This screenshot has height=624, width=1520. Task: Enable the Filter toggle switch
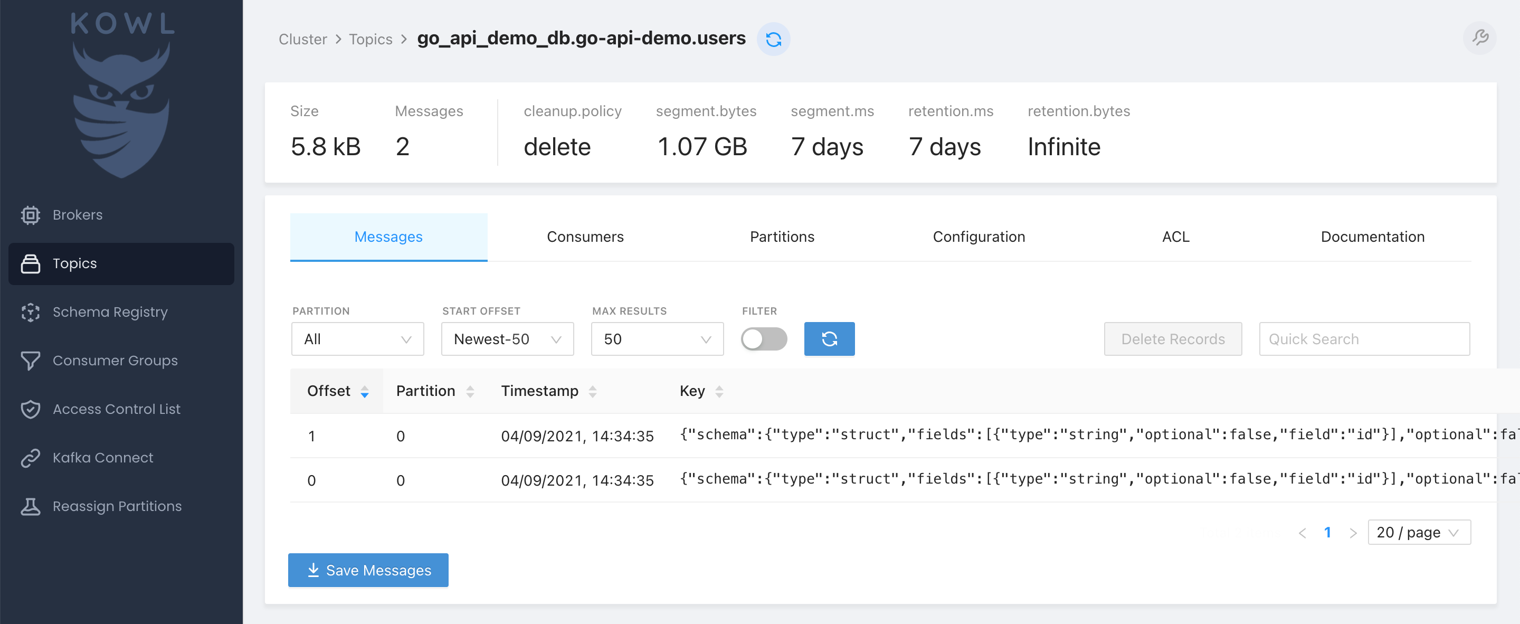(764, 339)
